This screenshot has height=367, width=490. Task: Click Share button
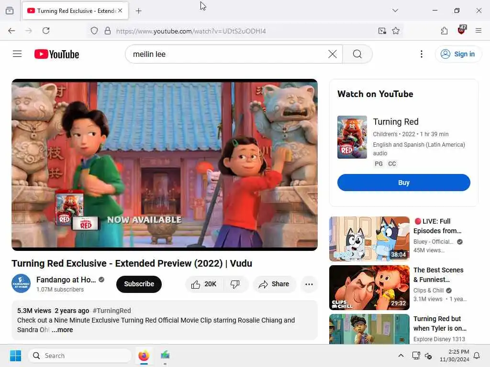tap(274, 284)
